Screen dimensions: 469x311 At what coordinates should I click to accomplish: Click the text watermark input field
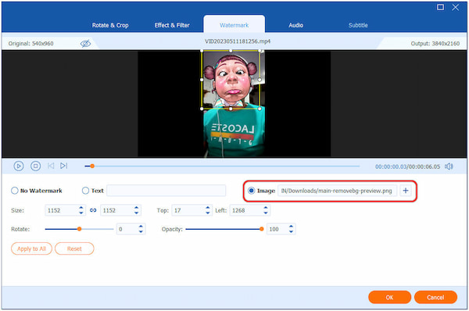coord(166,191)
